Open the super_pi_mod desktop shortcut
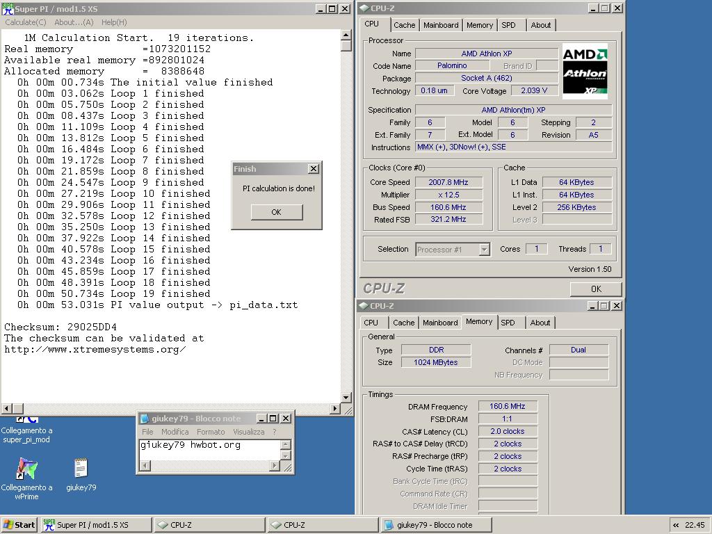 pos(26,430)
